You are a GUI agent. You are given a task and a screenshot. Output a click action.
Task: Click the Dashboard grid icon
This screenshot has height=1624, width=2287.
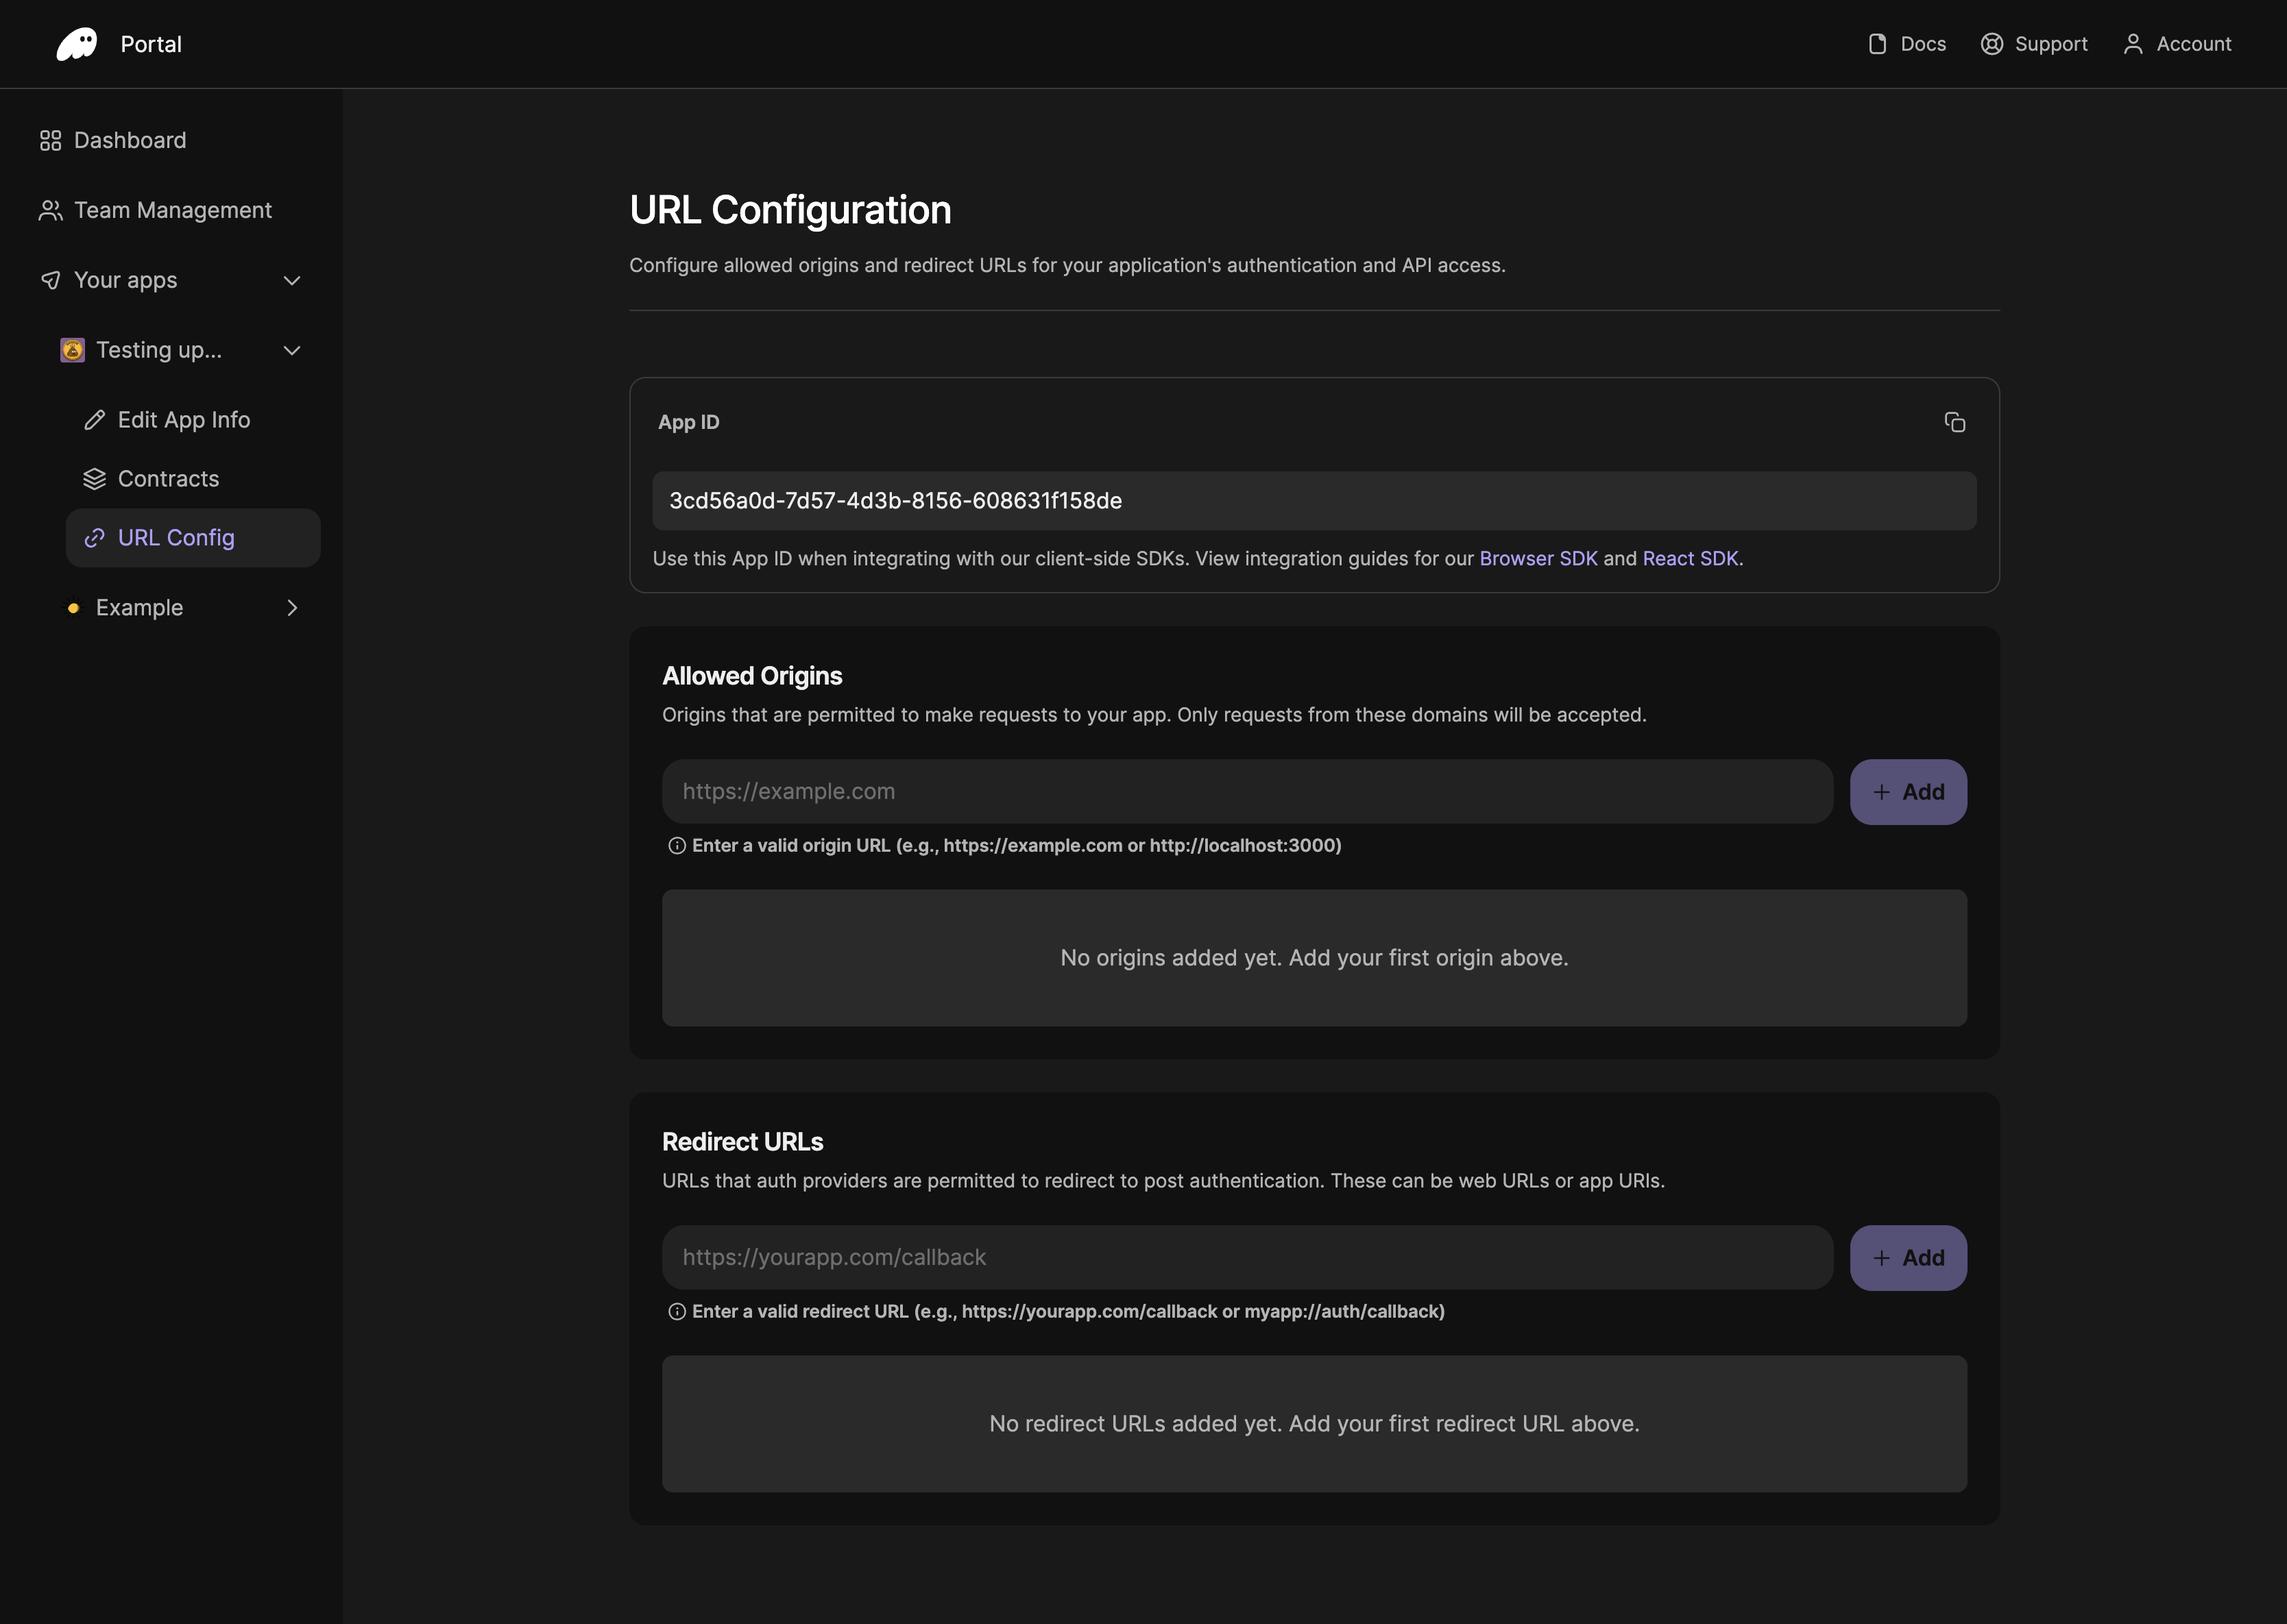tap(51, 140)
